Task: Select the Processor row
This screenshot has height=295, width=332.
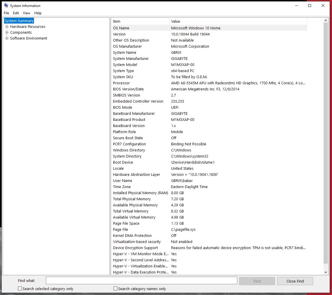Action: click(x=209, y=83)
